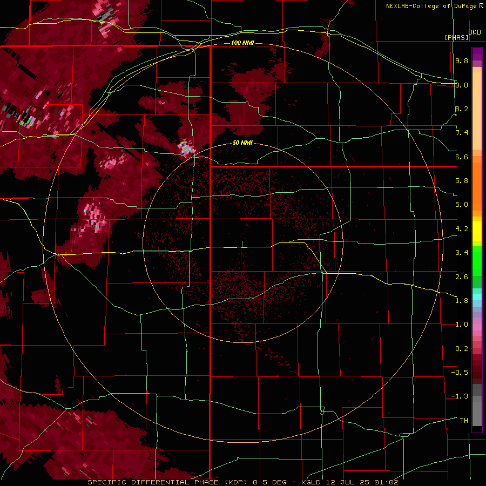Click the [PHAS] label above the color scale

pyautogui.click(x=456, y=37)
